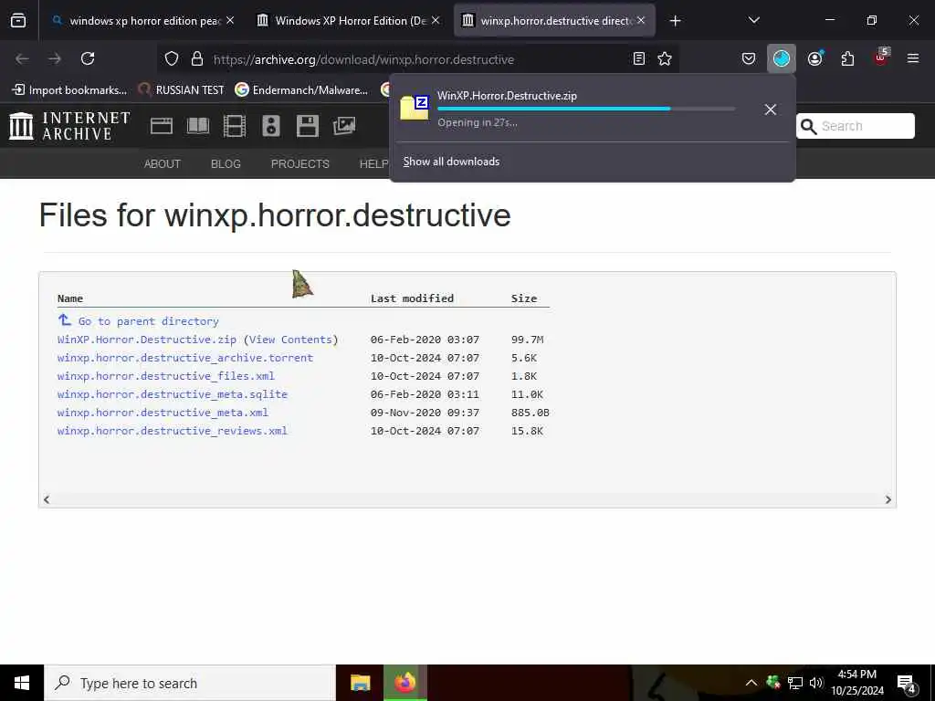Open the downloads progress button
The height and width of the screenshot is (701, 935).
pyautogui.click(x=782, y=59)
